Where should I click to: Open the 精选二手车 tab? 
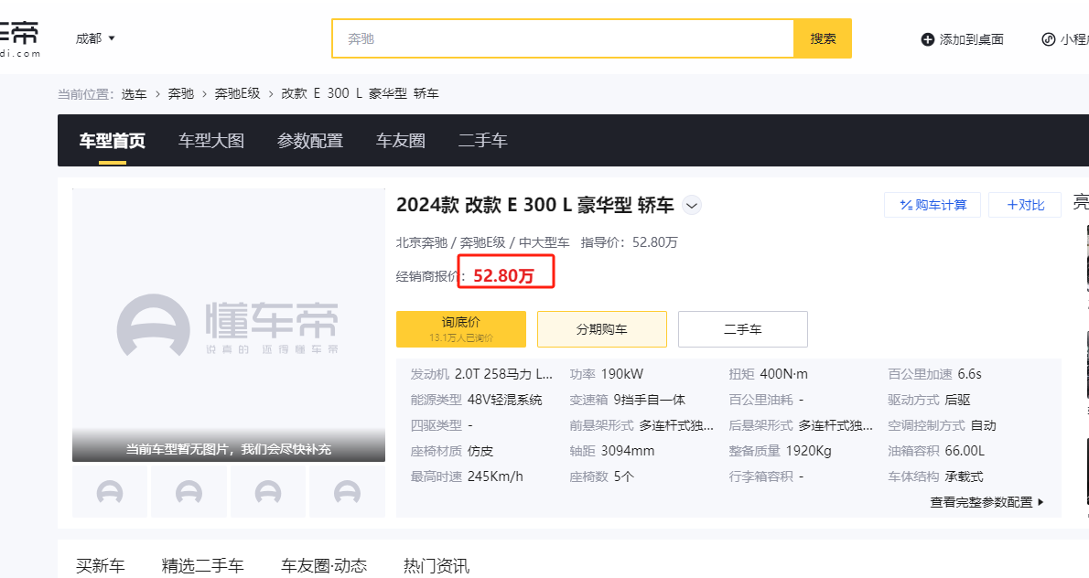pyautogui.click(x=203, y=566)
